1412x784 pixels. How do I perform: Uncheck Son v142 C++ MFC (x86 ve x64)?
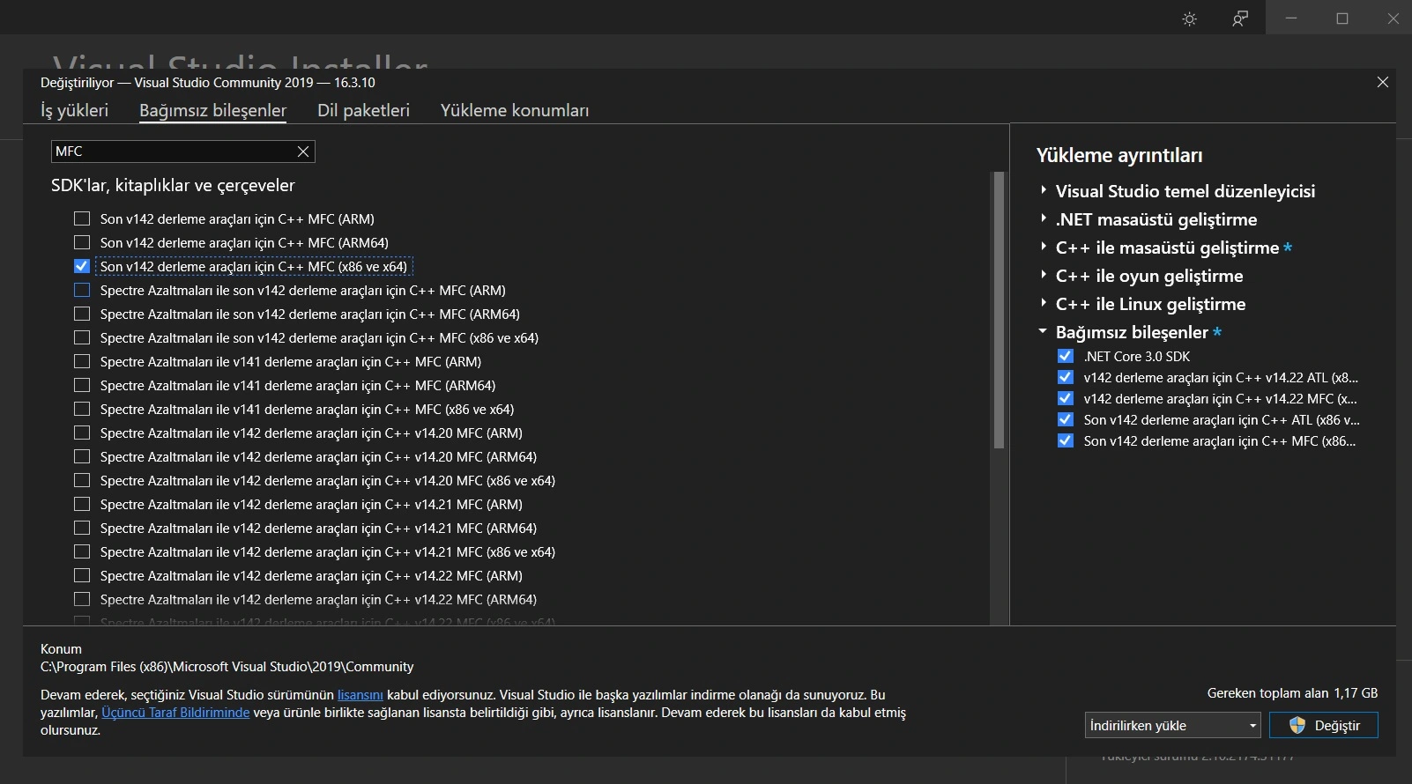click(x=82, y=266)
